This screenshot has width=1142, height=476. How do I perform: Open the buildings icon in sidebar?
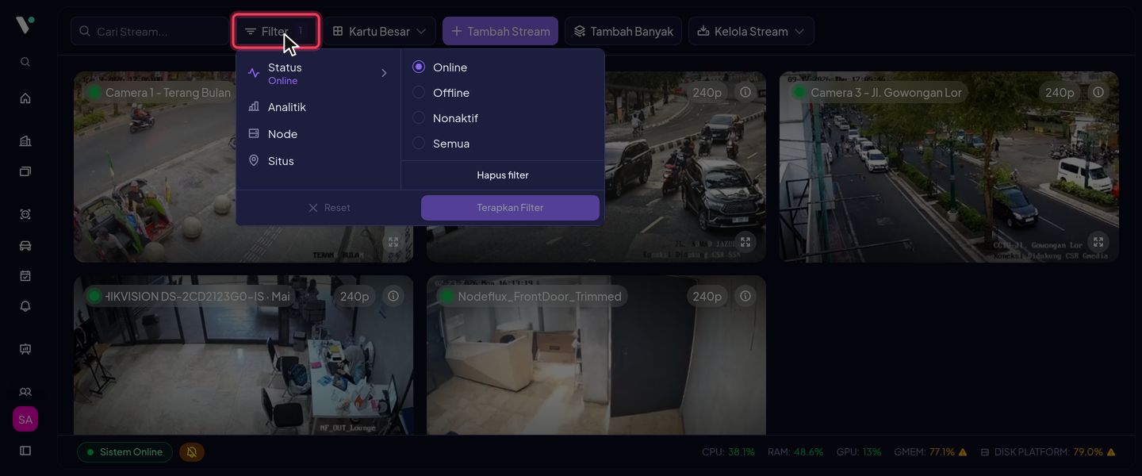tap(25, 141)
